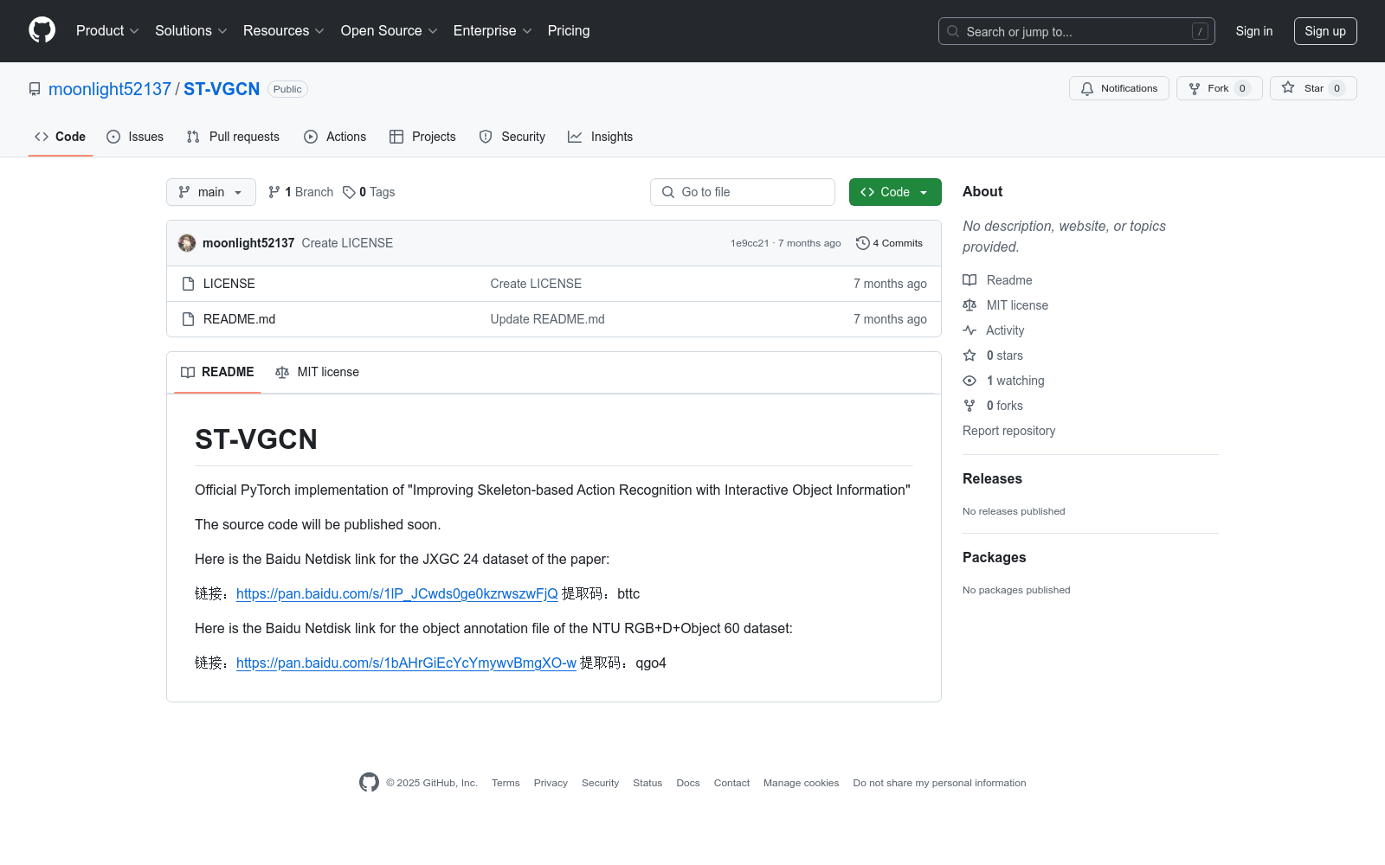Click the Search or jump to field

tap(1077, 31)
